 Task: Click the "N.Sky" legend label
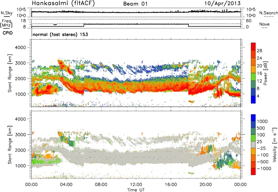point(7,13)
